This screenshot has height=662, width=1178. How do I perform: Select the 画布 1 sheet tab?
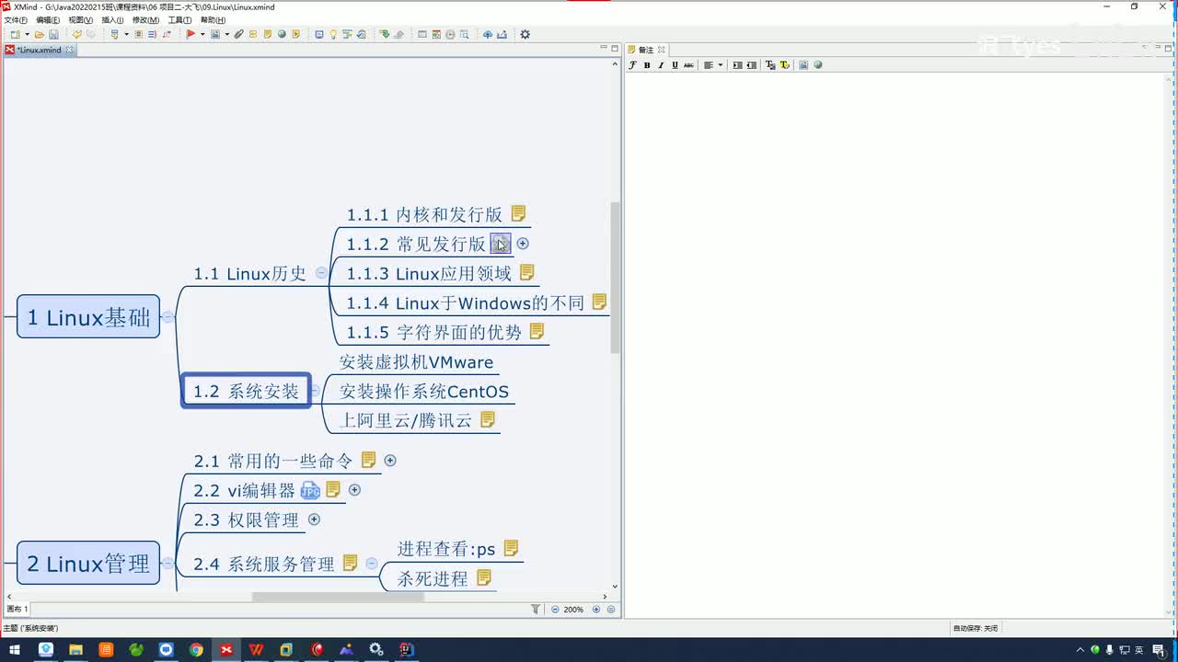pos(17,610)
